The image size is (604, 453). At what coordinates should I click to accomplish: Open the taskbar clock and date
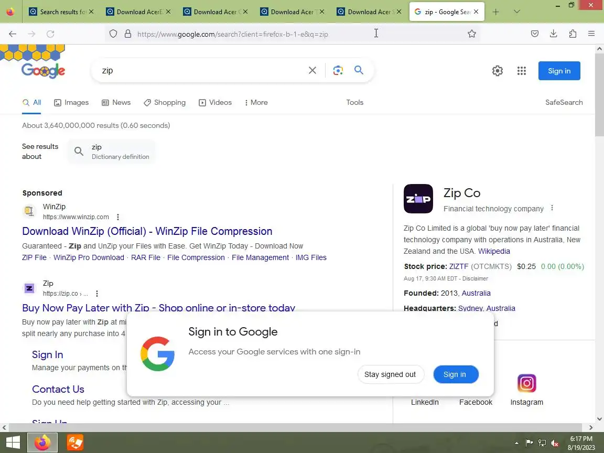[x=581, y=443]
